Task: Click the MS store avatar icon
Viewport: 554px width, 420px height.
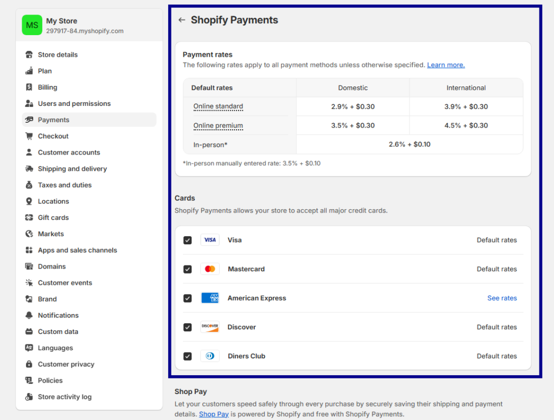Action: 32,25
